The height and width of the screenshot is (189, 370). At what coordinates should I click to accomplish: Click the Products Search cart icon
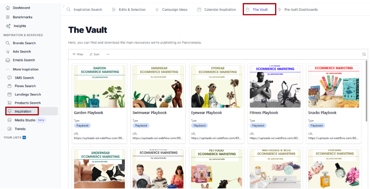pyautogui.click(x=10, y=103)
